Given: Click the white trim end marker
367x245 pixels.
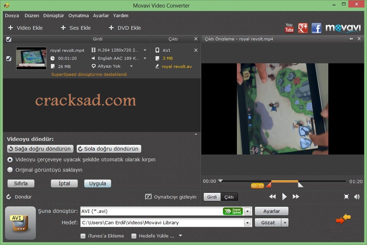Looking at the screenshot, I should (300, 185).
